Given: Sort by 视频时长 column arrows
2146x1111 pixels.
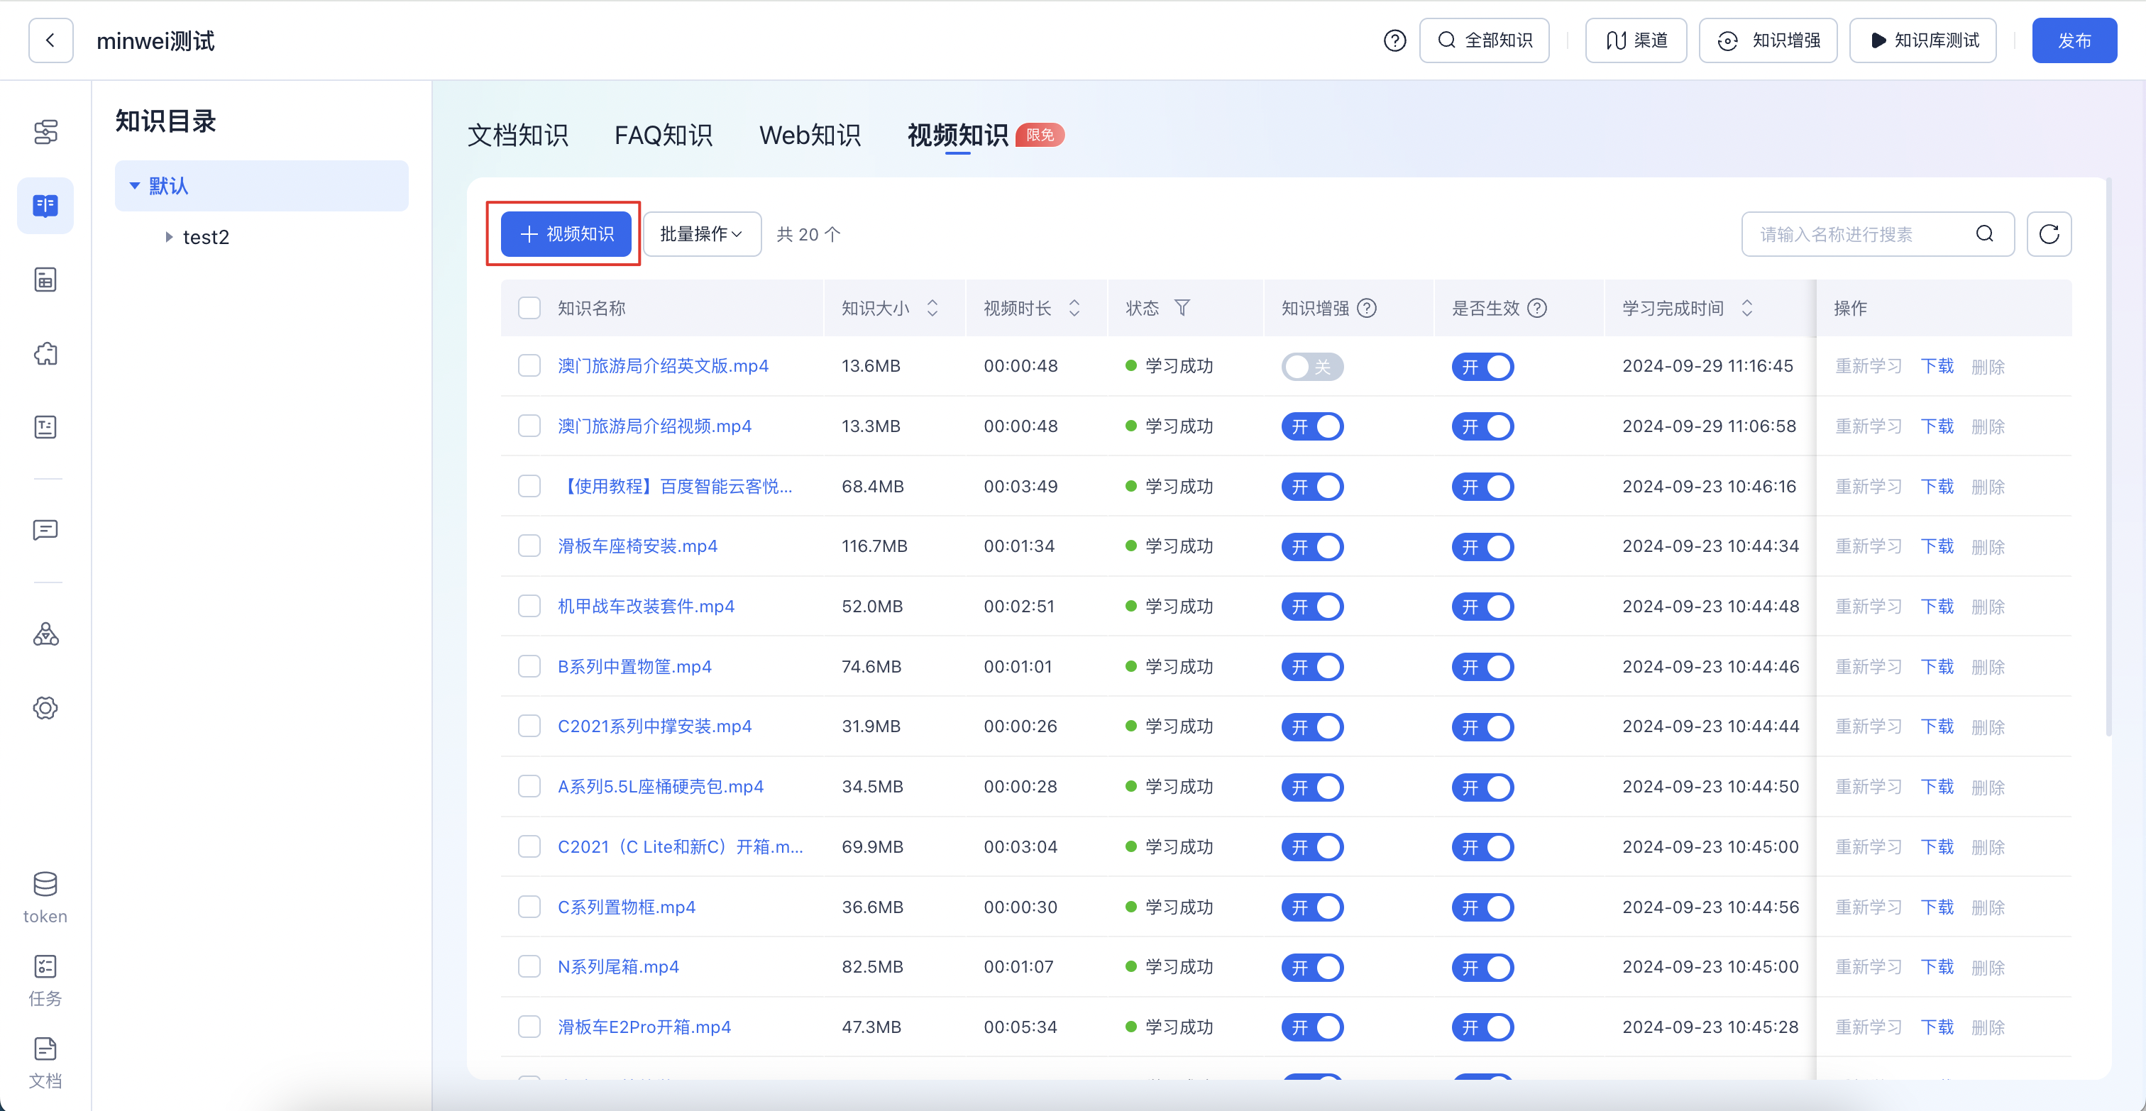Looking at the screenshot, I should [x=1074, y=308].
